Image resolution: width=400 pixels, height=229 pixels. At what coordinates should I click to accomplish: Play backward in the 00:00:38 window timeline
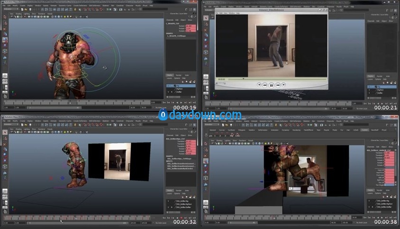(x=378, y=218)
